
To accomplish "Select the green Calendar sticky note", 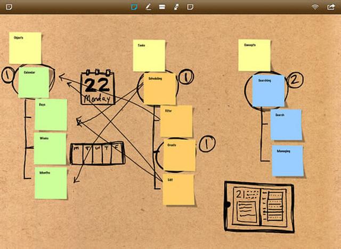I will click(x=34, y=83).
